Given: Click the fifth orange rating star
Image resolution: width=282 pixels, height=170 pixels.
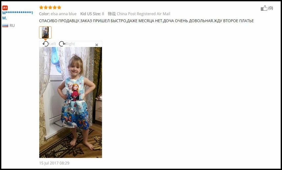Looking at the screenshot, I should [x=59, y=7].
